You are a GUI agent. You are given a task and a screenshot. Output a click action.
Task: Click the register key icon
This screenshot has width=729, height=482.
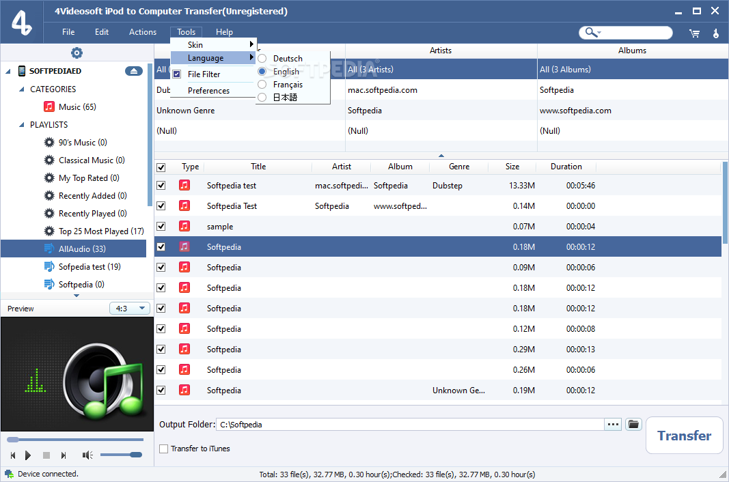pyautogui.click(x=715, y=33)
